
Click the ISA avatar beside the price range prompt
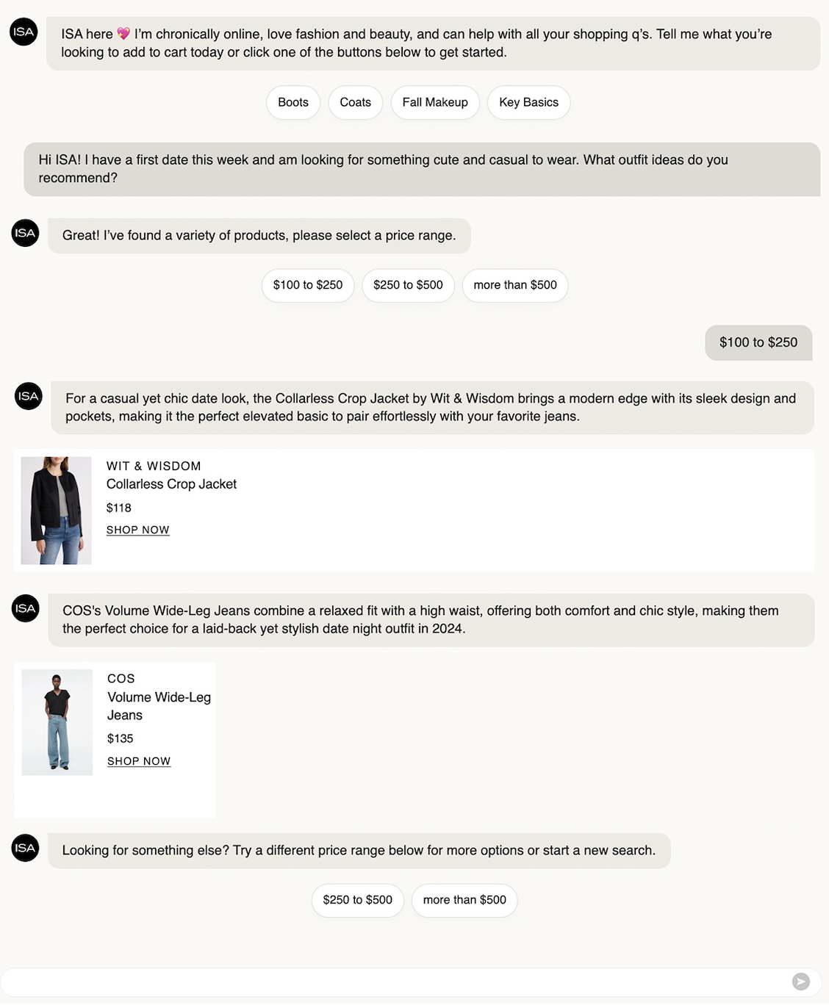pos(24,232)
